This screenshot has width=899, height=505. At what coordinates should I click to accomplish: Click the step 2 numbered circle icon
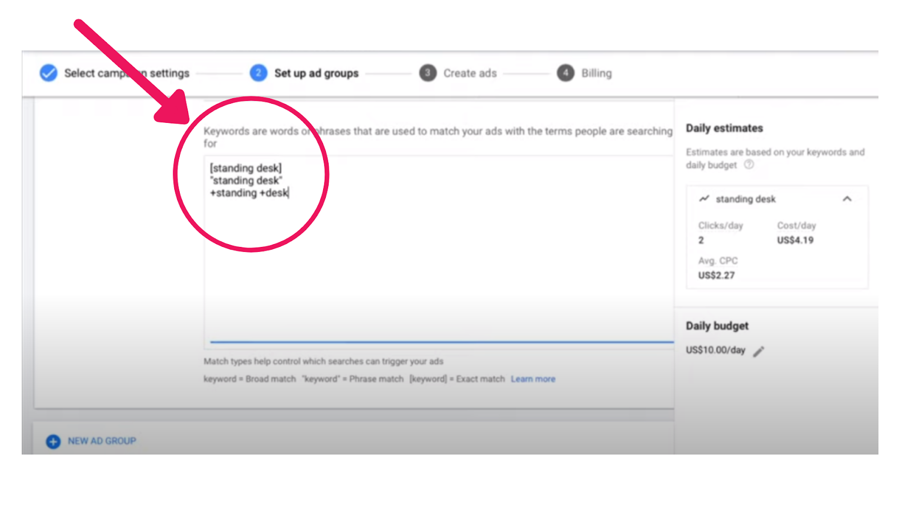coord(258,73)
